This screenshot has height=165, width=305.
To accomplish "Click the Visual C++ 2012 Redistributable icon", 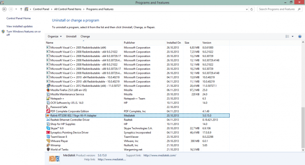I will click(48, 86).
